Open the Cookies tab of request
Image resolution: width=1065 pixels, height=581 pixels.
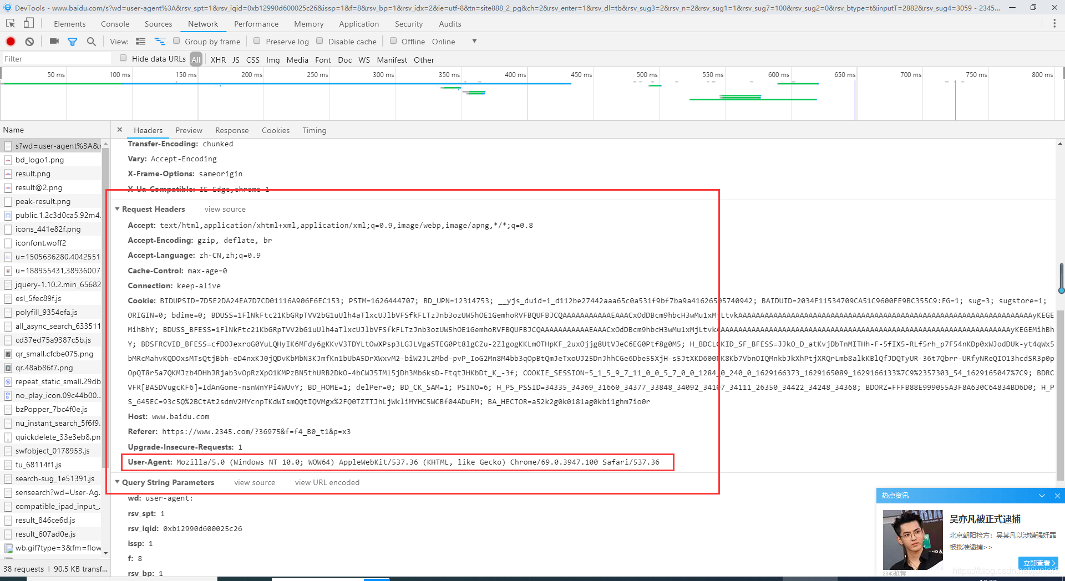tap(276, 130)
